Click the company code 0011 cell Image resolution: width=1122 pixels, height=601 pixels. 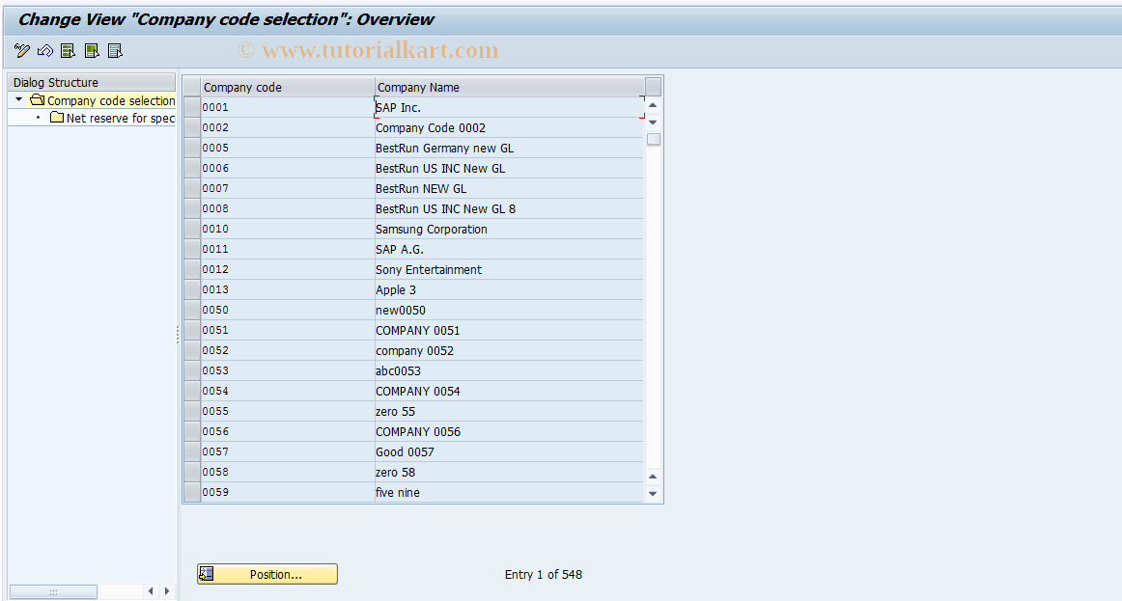click(288, 250)
